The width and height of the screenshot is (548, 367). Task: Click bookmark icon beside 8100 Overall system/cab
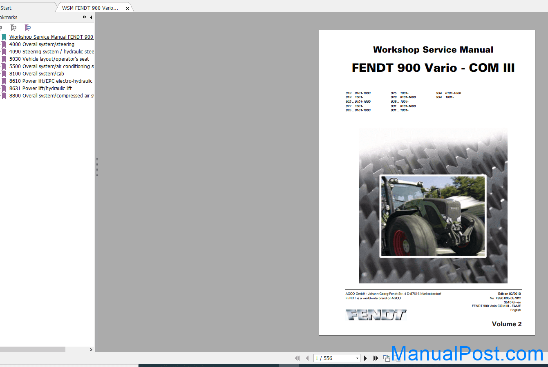(x=4, y=74)
